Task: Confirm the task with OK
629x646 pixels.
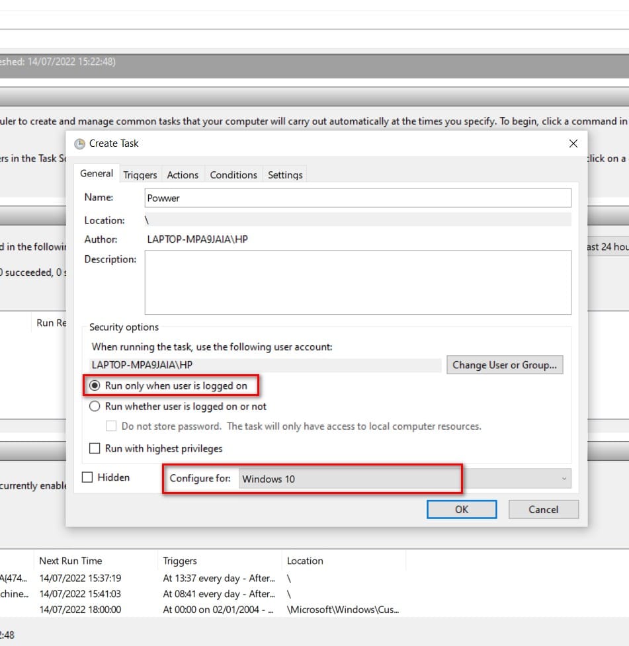Action: [462, 510]
